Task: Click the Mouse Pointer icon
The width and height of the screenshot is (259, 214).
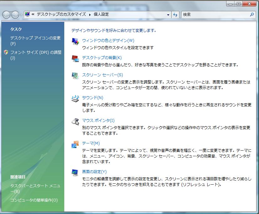Action: pos(75,121)
